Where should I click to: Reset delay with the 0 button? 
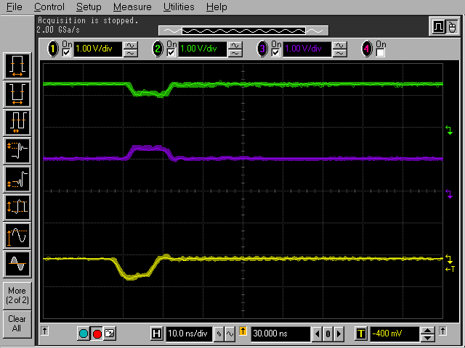coord(328,333)
